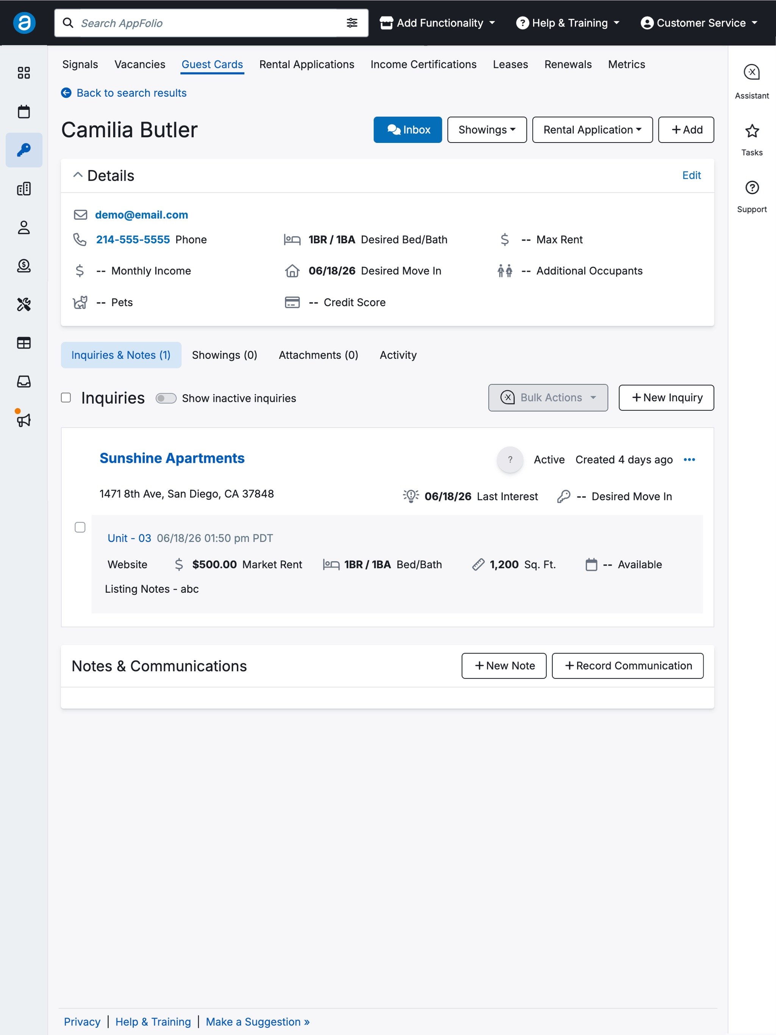The image size is (776, 1035).
Task: Open the accounting dollar icon in sidebar
Action: coord(24,266)
